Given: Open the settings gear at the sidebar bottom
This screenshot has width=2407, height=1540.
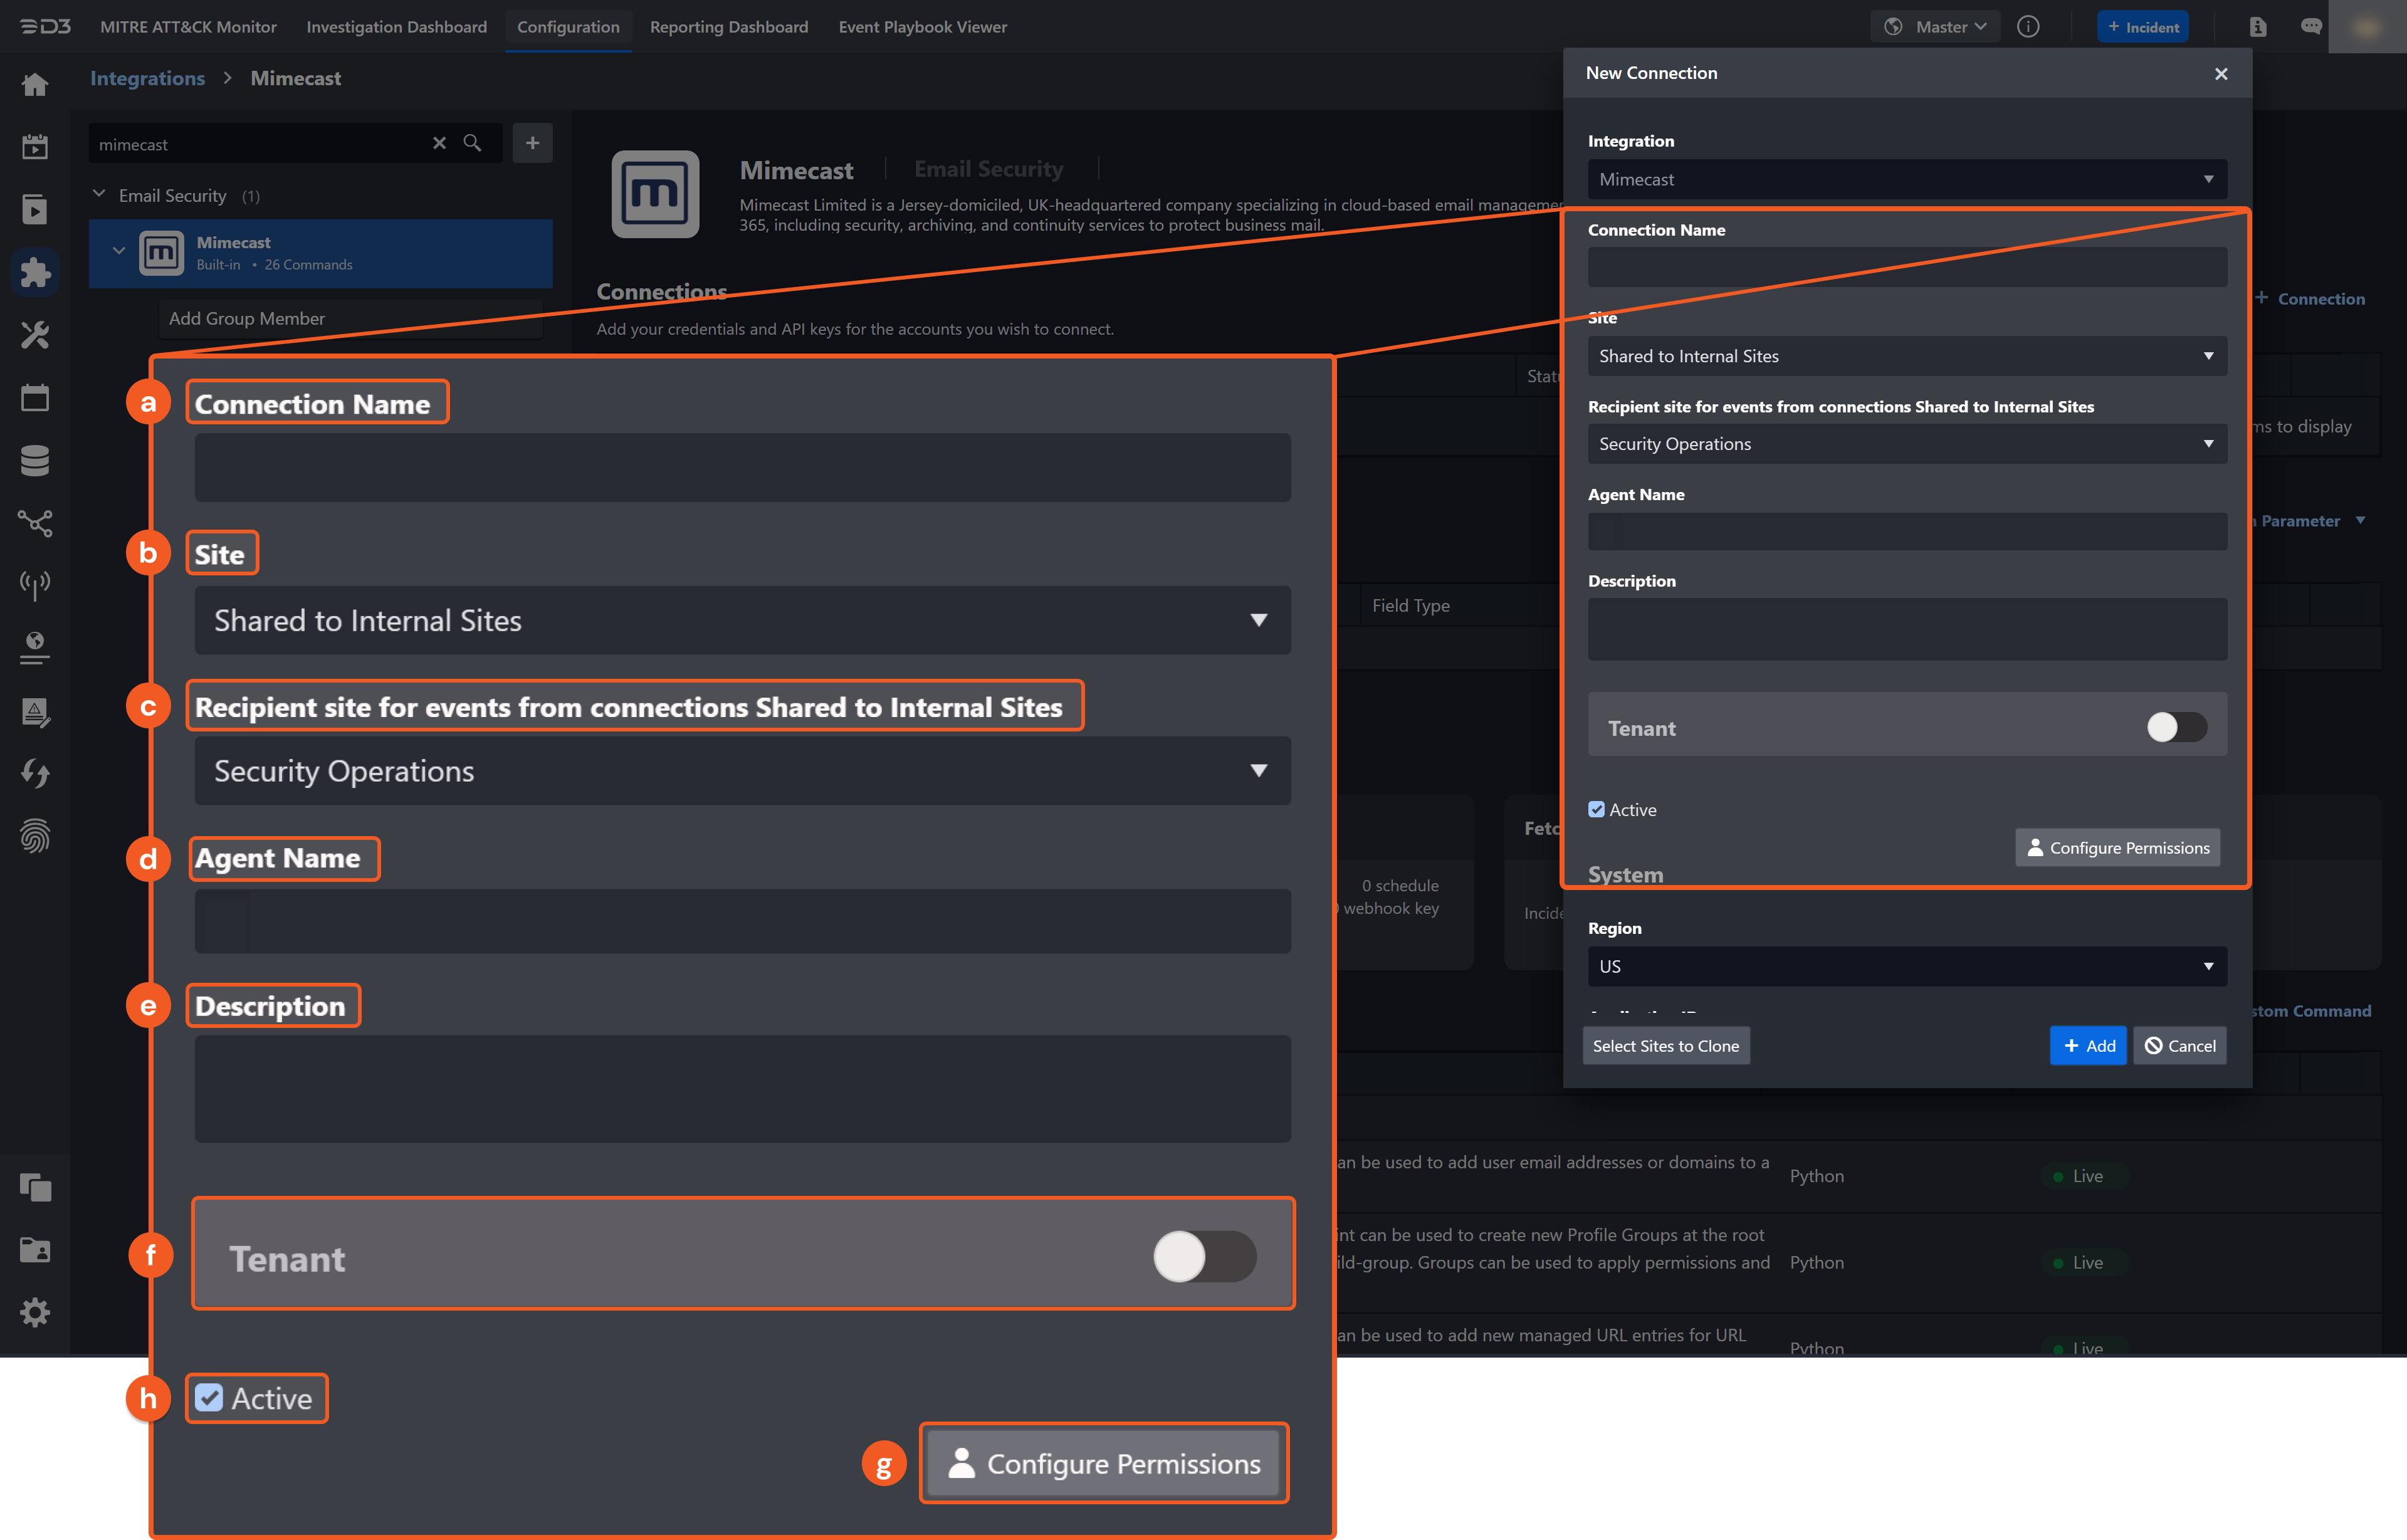Looking at the screenshot, I should pyautogui.click(x=35, y=1312).
